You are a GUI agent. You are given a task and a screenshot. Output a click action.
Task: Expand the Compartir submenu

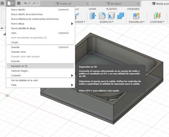point(40,75)
